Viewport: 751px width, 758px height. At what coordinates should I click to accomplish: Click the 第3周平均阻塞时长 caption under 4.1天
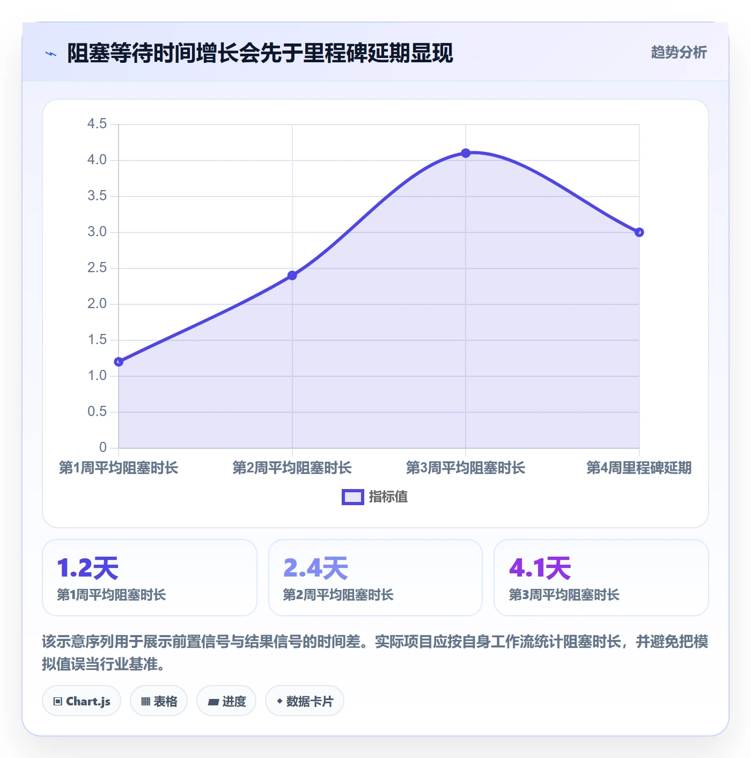tap(564, 595)
